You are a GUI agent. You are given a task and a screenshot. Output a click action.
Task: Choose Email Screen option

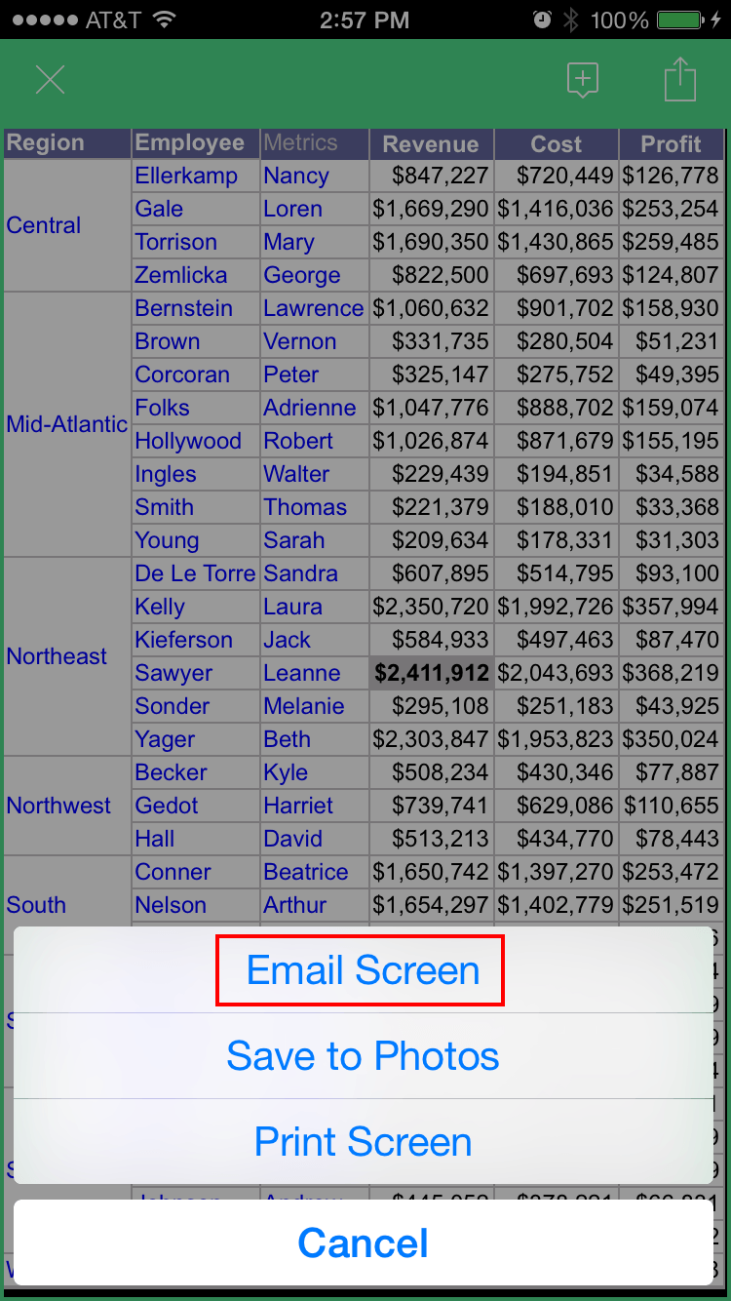(x=363, y=970)
